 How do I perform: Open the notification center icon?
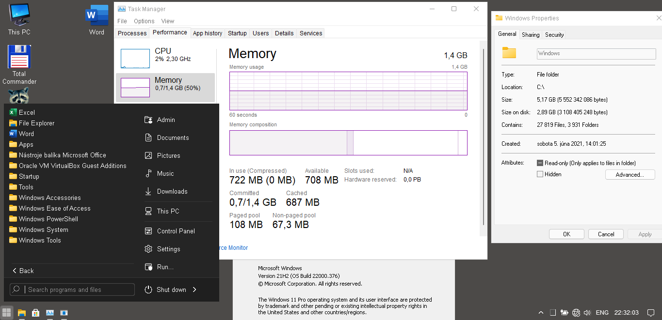651,313
